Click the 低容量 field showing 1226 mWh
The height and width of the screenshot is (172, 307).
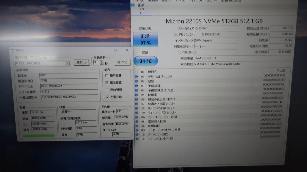tap(122, 117)
